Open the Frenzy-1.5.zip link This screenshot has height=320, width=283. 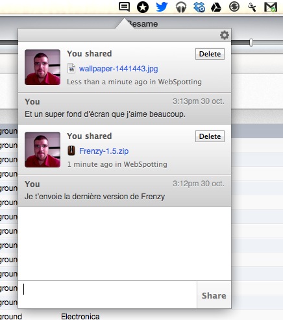pos(104,151)
